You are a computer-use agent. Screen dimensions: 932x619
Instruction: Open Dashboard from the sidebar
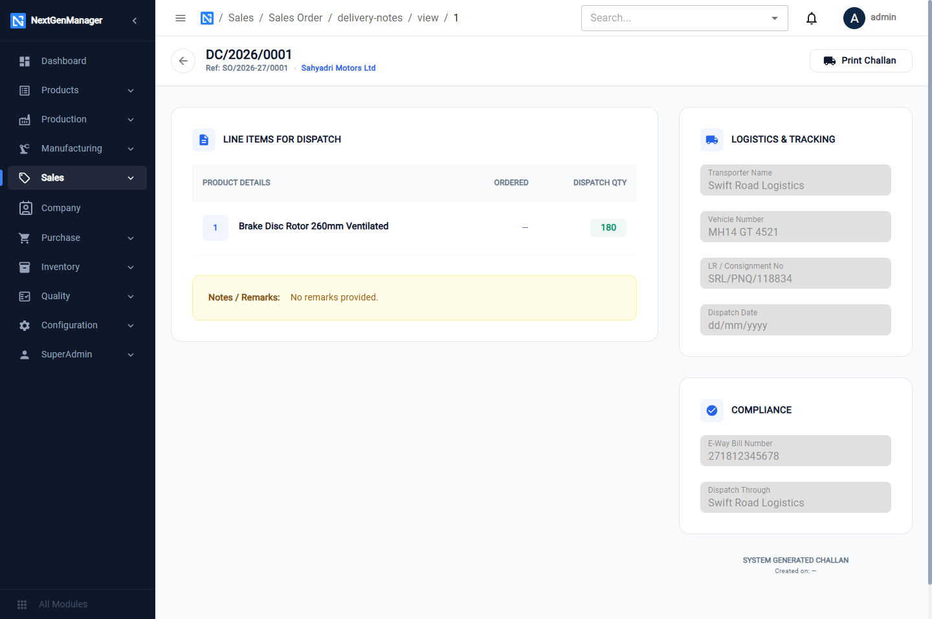(x=78, y=61)
